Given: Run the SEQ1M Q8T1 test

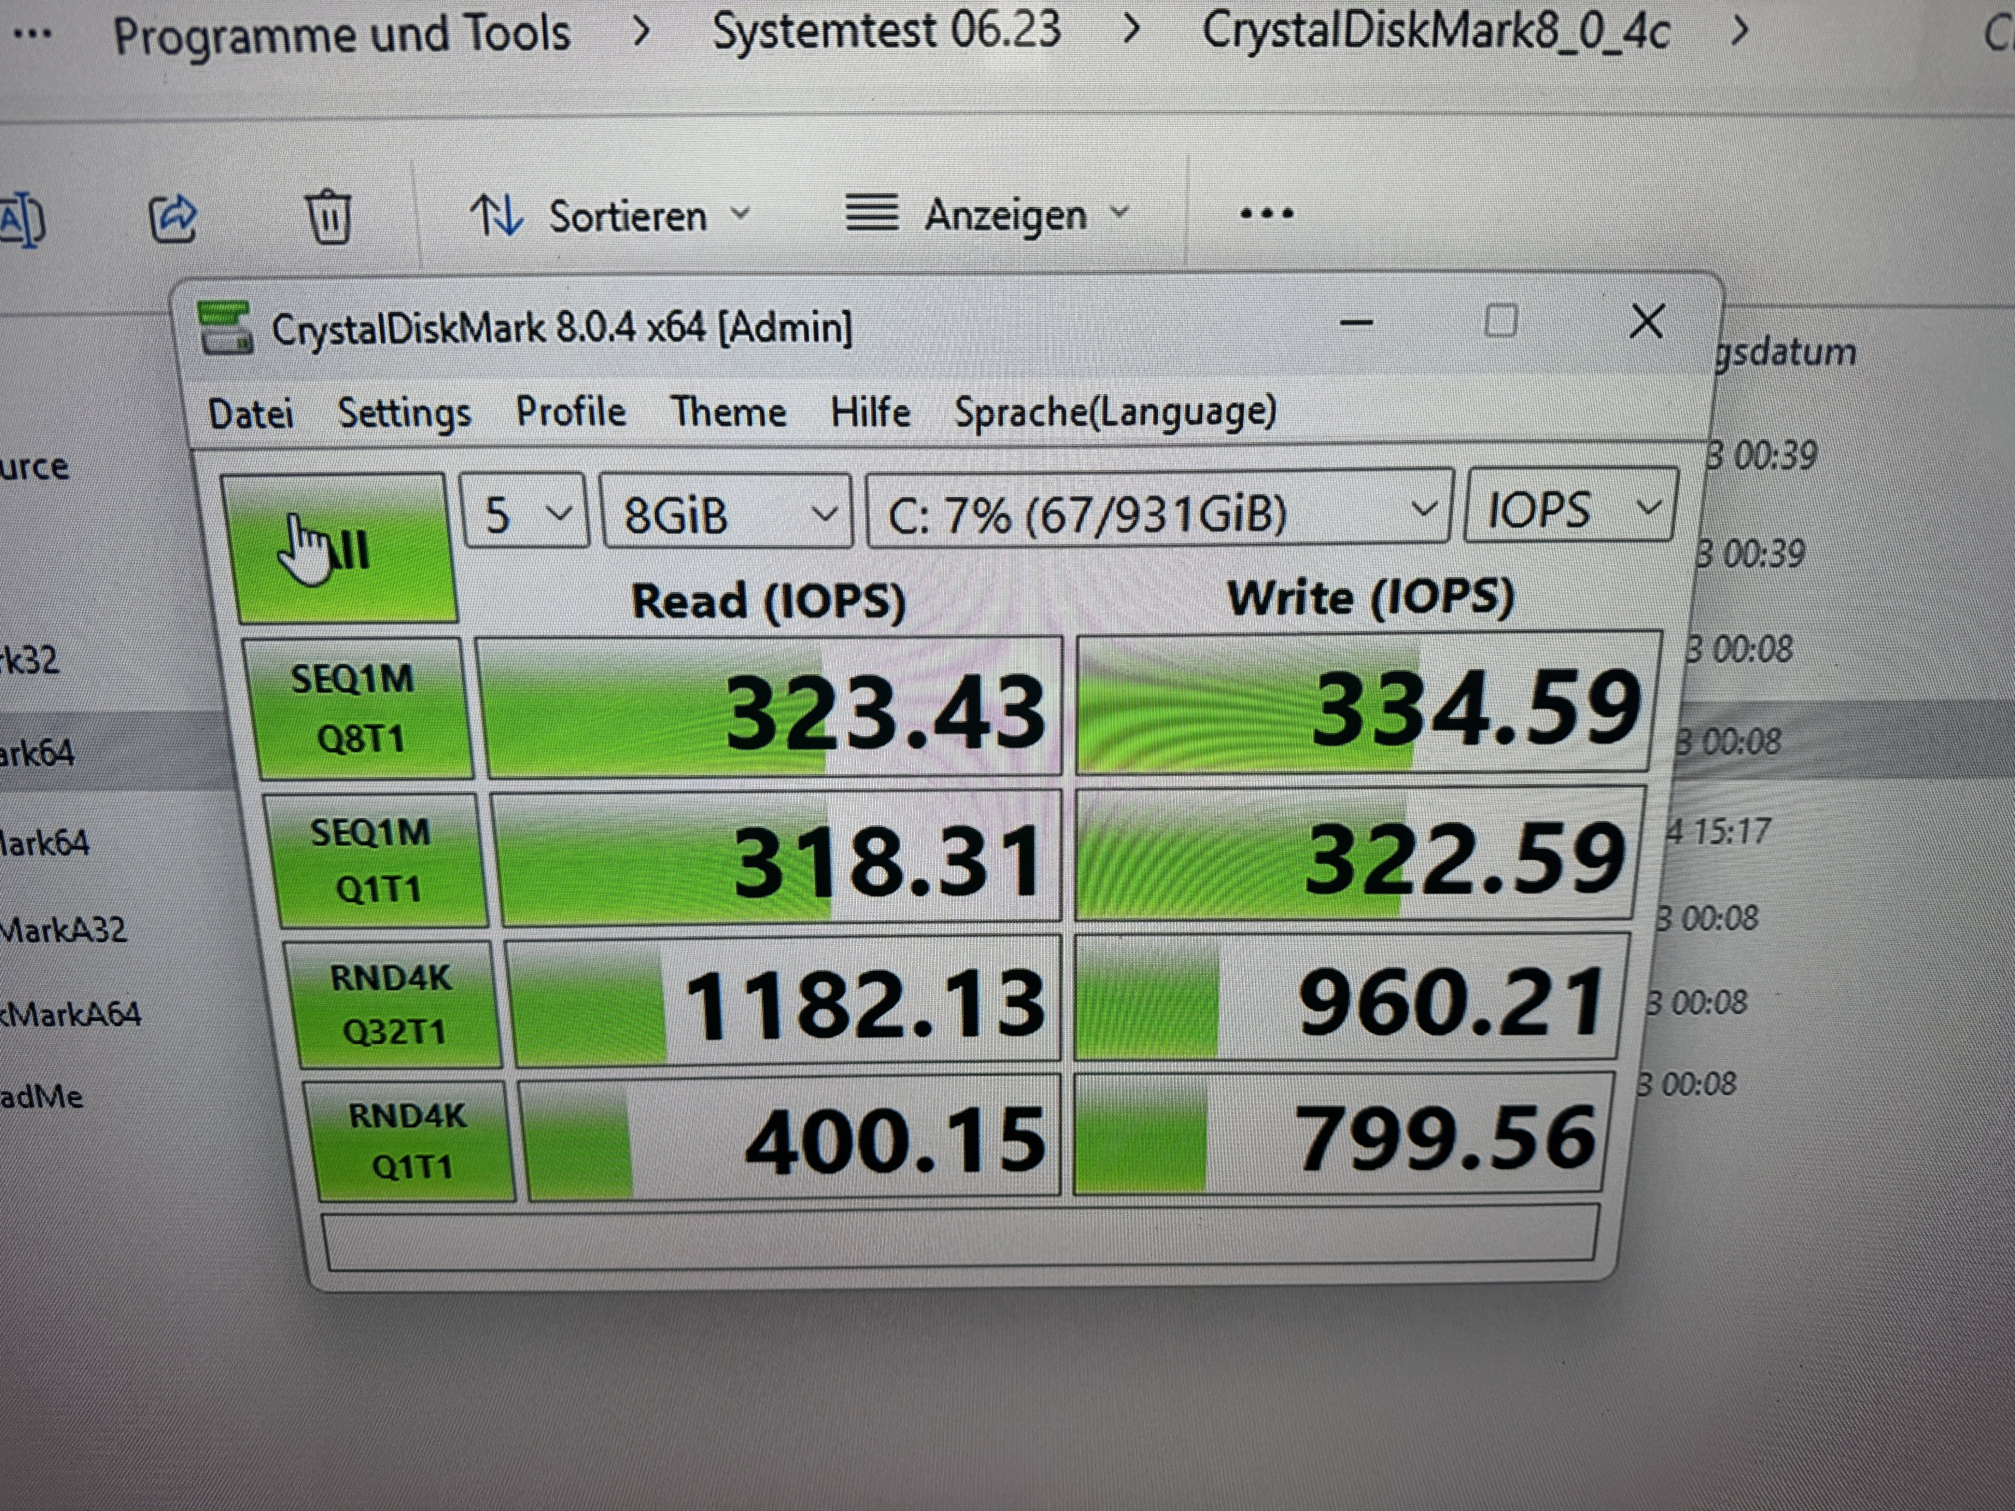Looking at the screenshot, I should click(358, 709).
